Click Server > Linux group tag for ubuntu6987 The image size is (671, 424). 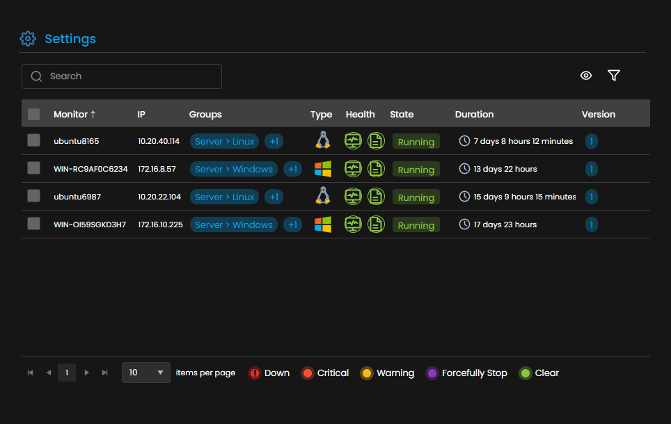[x=225, y=197]
